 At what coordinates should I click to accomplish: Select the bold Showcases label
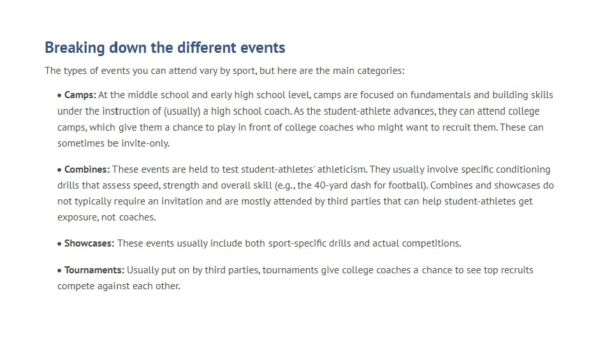(x=89, y=243)
